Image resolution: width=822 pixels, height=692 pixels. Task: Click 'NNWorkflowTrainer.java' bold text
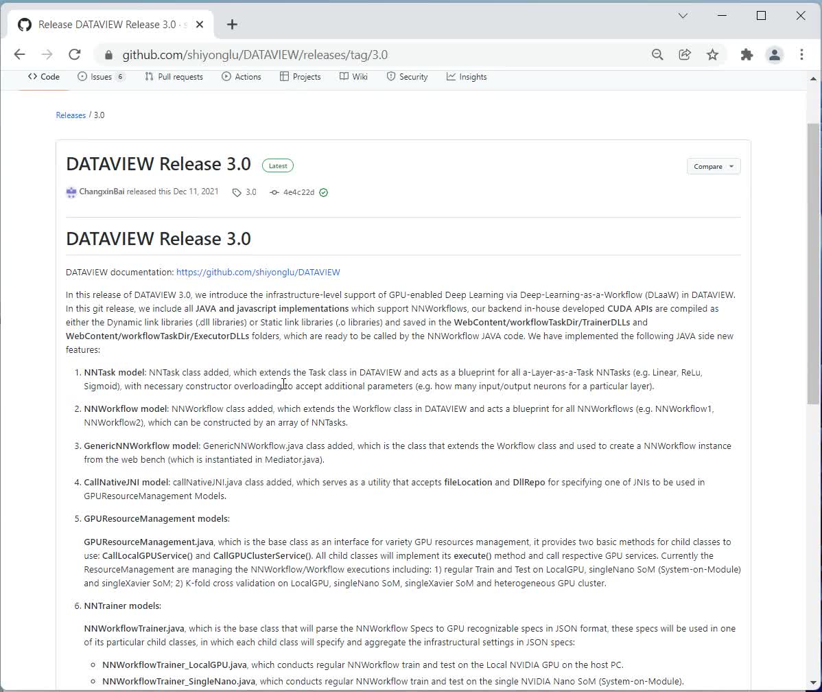tap(134, 629)
